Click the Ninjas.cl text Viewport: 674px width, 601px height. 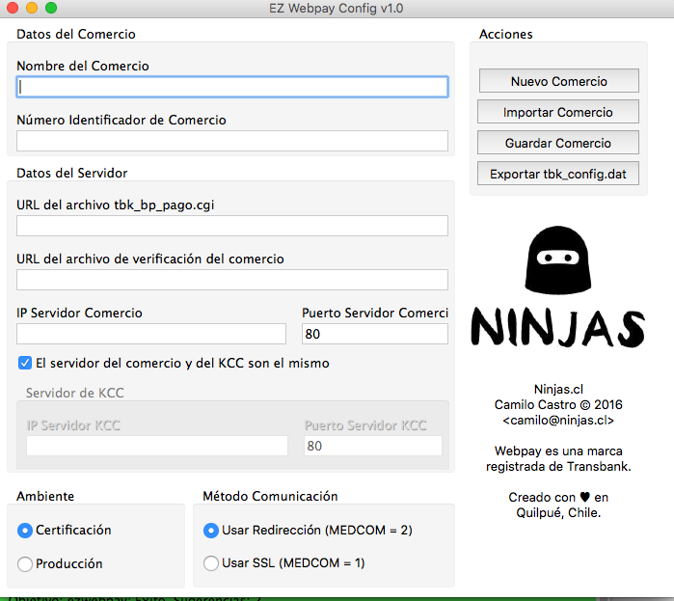[x=558, y=389]
